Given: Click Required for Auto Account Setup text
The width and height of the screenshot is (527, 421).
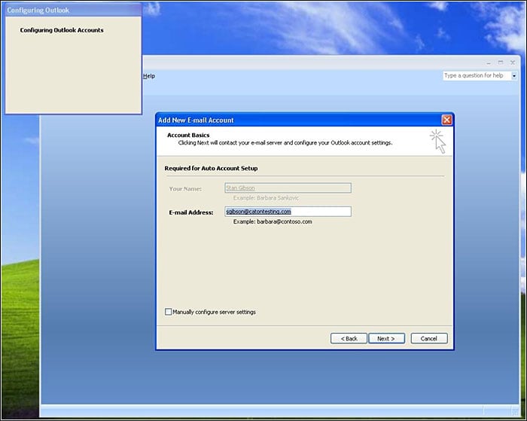Looking at the screenshot, I should coord(211,168).
